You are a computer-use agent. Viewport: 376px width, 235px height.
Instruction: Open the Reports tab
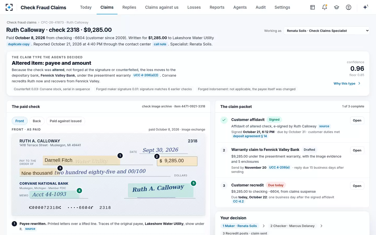tap(217, 7)
